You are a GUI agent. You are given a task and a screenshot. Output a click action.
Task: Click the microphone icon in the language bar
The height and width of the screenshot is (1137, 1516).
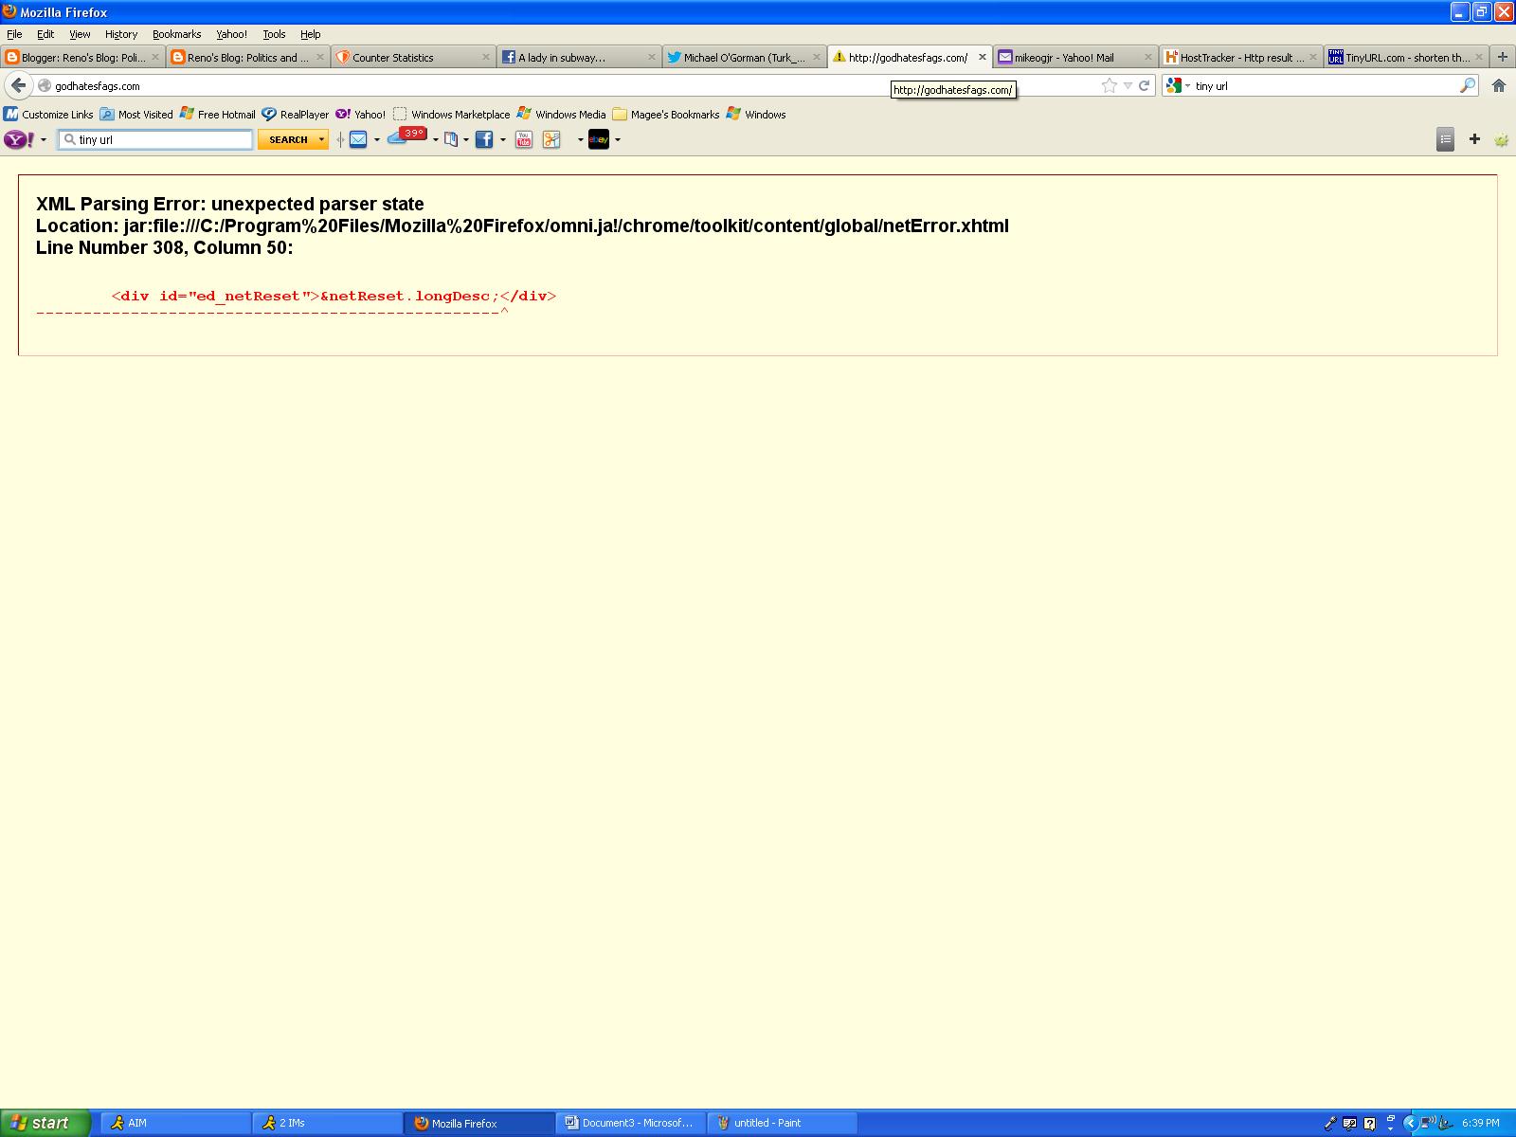coord(1330,1123)
